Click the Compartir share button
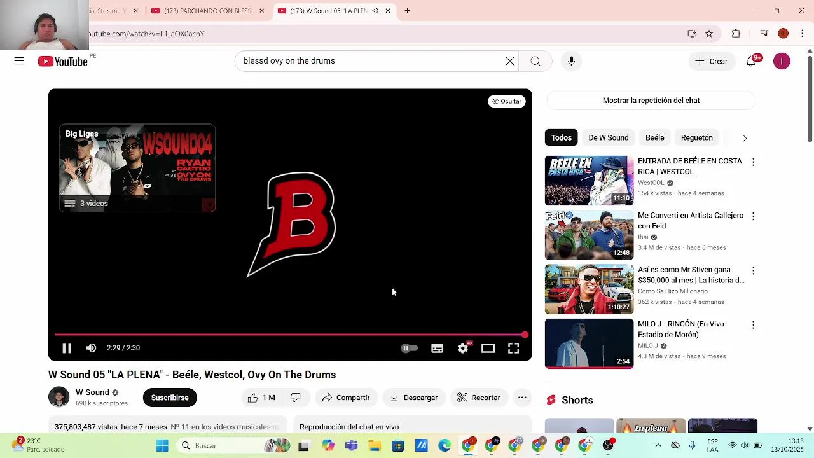Screen dimensions: 814x458 345,398
